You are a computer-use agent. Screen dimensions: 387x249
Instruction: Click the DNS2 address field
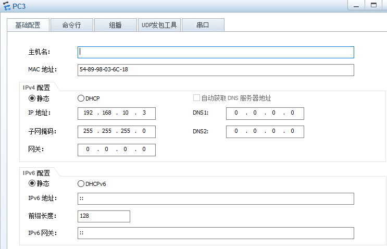265,132
